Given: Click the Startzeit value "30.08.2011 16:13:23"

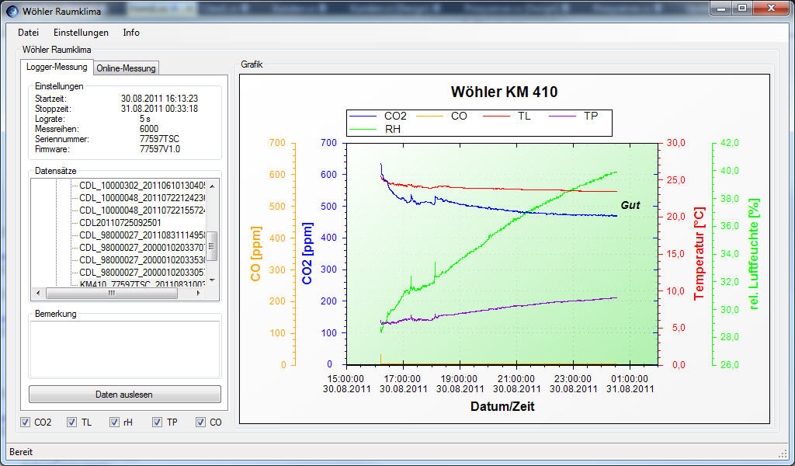Looking at the screenshot, I should [159, 99].
